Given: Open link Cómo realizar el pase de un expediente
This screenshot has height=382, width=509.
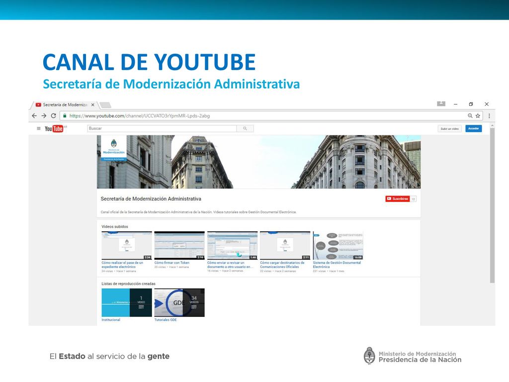Looking at the screenshot, I should click(x=122, y=265).
